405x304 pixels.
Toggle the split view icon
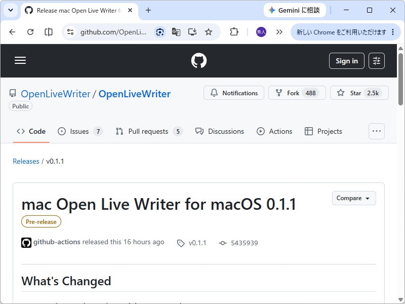point(49,32)
